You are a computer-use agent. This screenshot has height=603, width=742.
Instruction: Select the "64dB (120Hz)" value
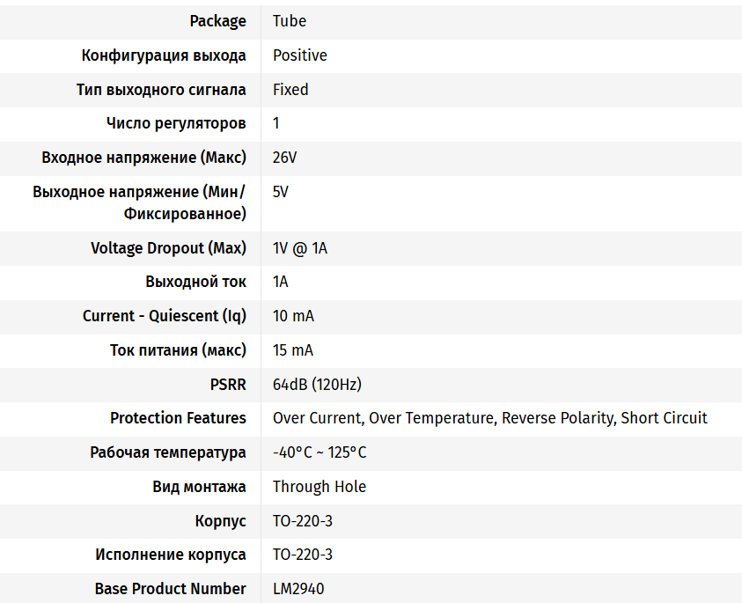[317, 385]
